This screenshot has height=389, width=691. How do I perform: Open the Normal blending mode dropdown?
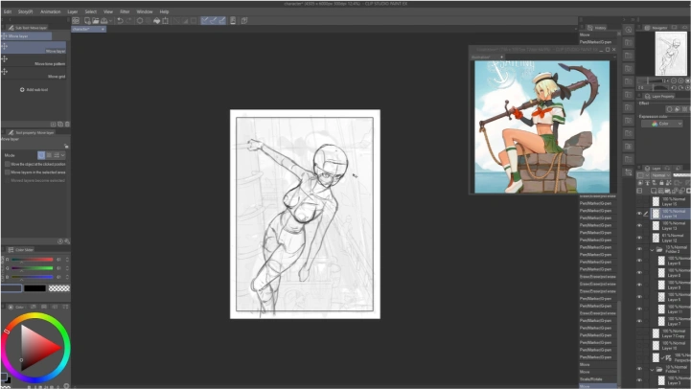coord(660,175)
